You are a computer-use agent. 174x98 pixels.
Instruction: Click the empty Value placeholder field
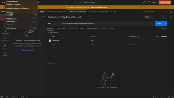[x=109, y=44]
